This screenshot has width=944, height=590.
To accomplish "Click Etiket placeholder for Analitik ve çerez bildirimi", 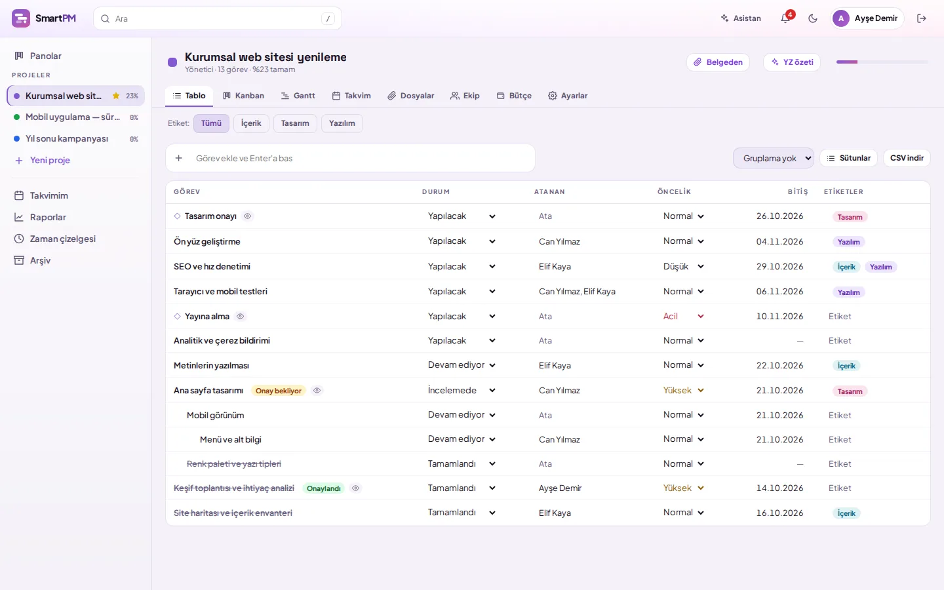I will [x=840, y=341].
